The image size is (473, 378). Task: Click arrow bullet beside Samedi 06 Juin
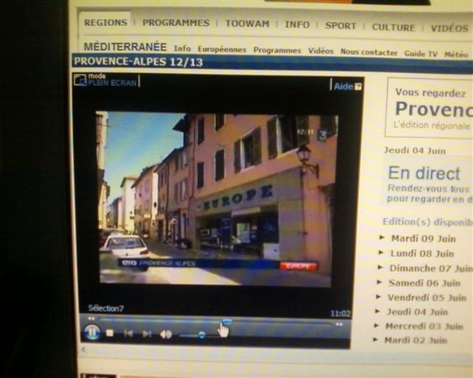[380, 282]
